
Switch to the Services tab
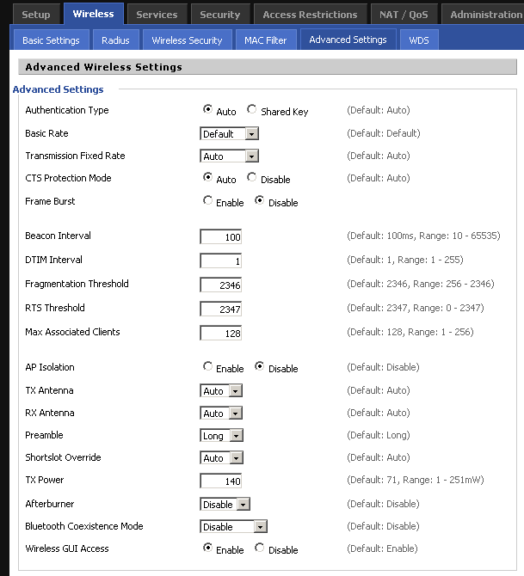click(157, 15)
